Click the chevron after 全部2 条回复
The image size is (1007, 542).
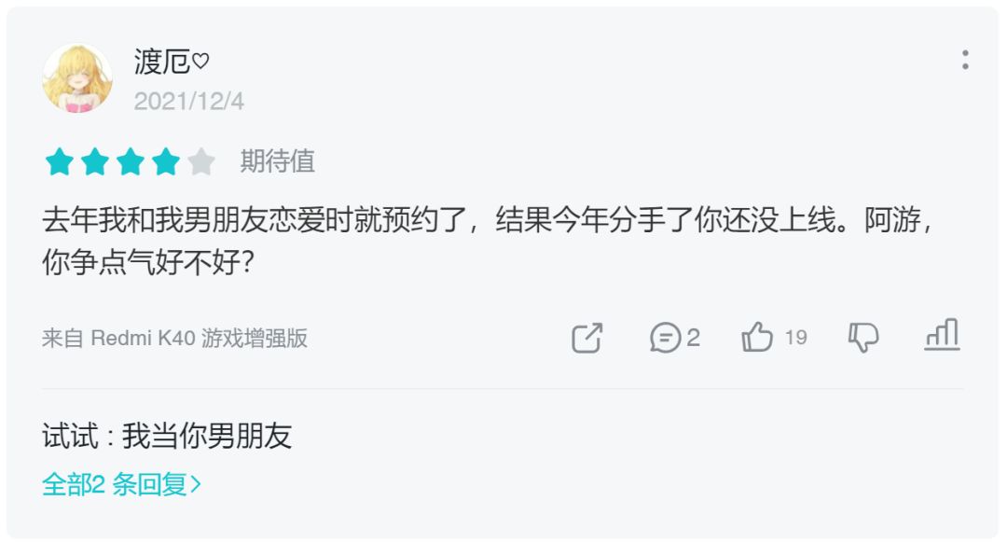pyautogui.click(x=196, y=484)
